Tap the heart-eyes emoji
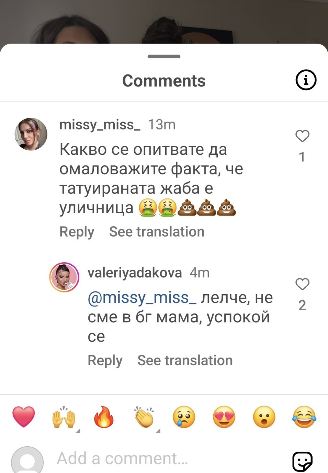The image size is (328, 473). tap(224, 417)
